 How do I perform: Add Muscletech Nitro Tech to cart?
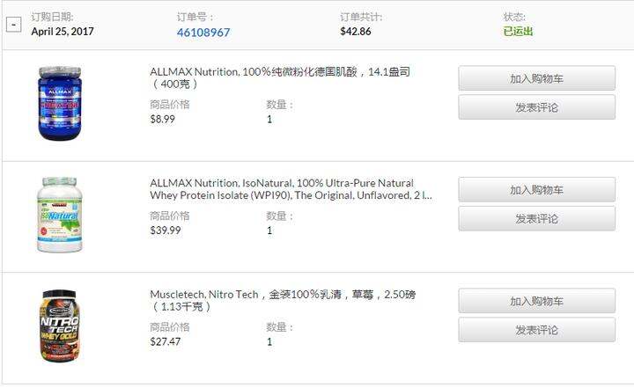tap(536, 301)
